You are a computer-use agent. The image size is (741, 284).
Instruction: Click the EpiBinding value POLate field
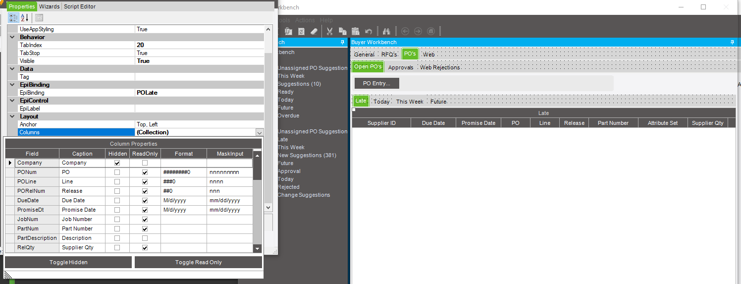[x=199, y=93]
